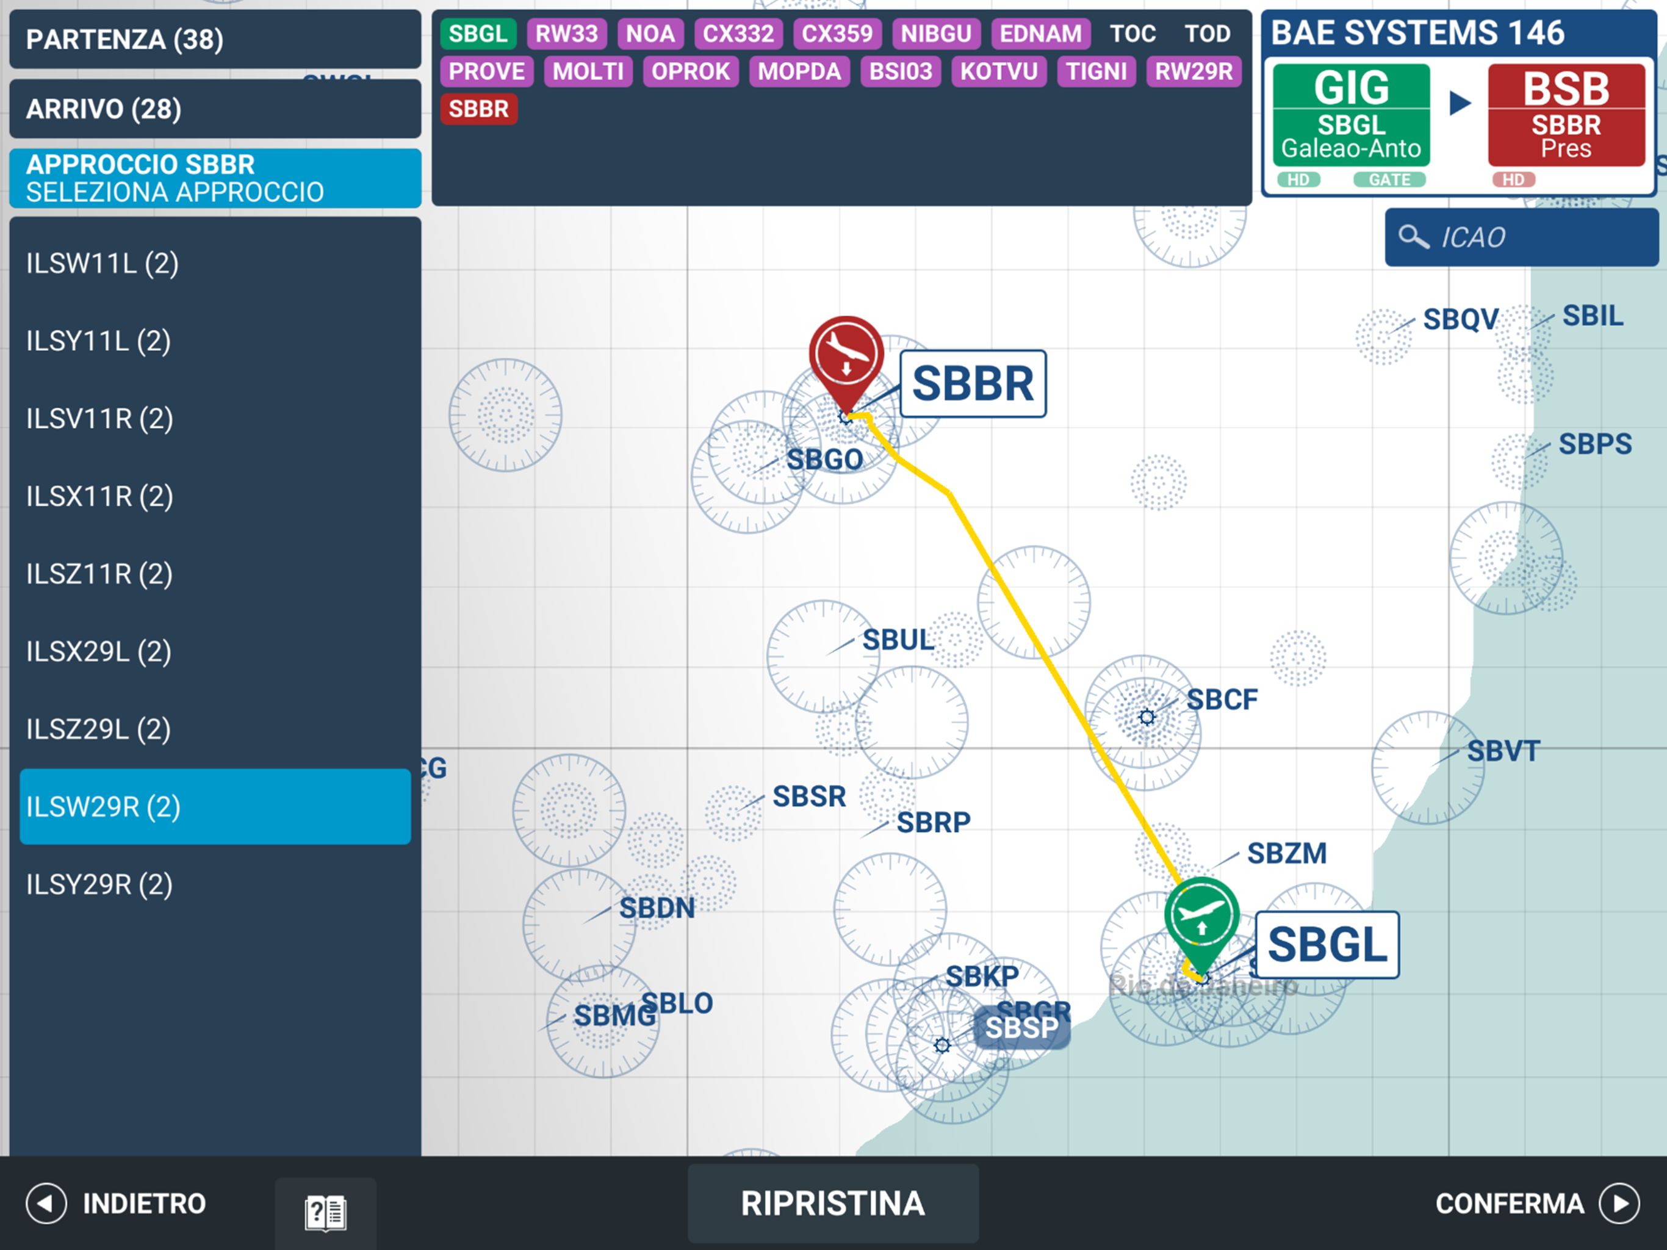Image resolution: width=1667 pixels, height=1250 pixels.
Task: Select the MOLTI waypoint chip
Action: [588, 71]
